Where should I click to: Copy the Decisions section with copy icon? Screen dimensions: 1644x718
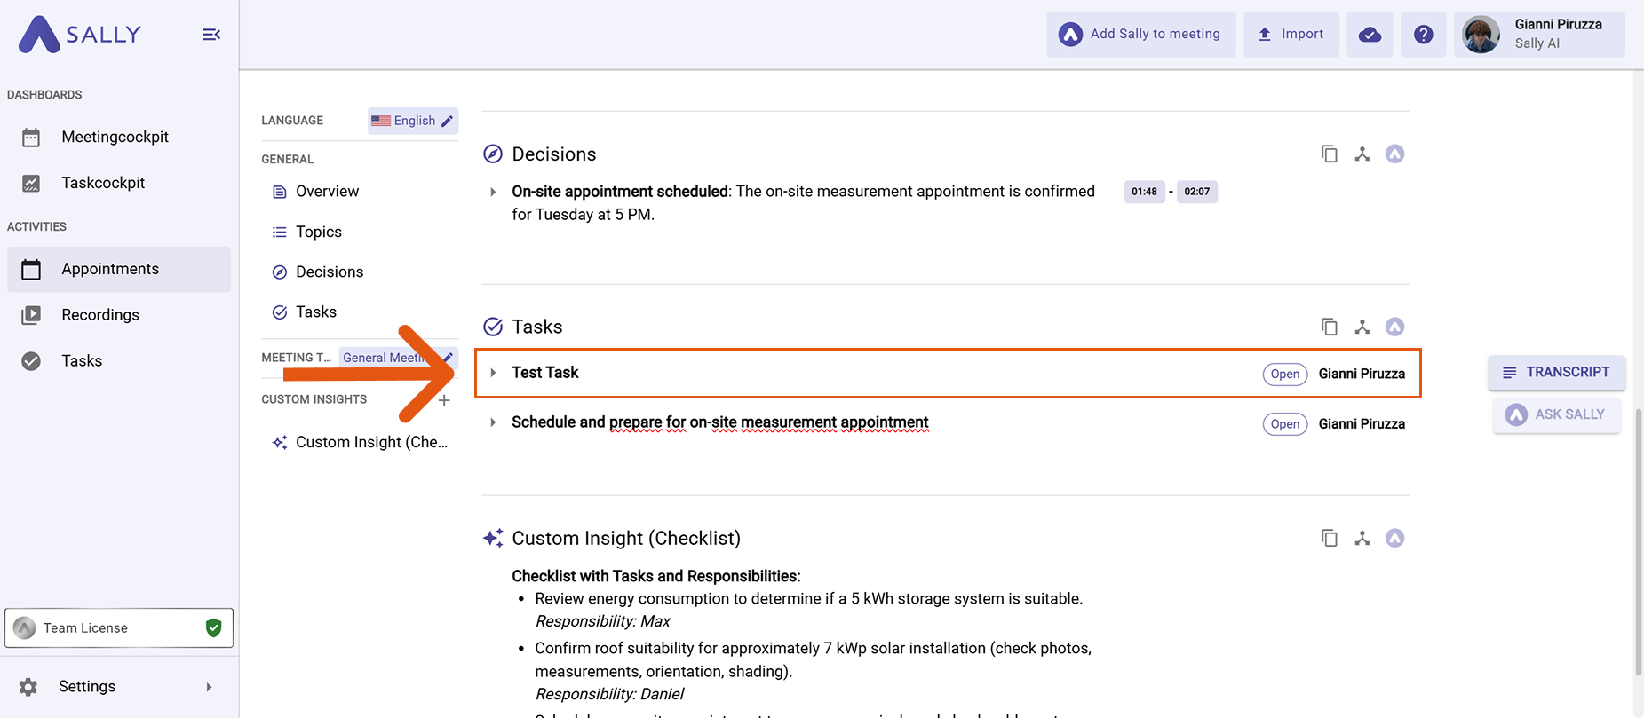1329,154
